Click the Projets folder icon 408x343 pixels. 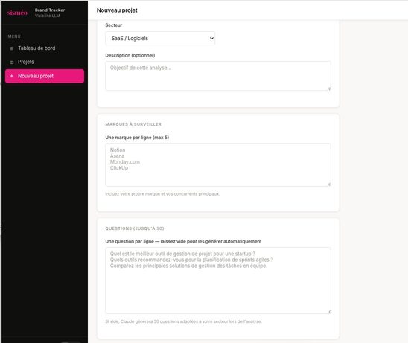pyautogui.click(x=12, y=62)
